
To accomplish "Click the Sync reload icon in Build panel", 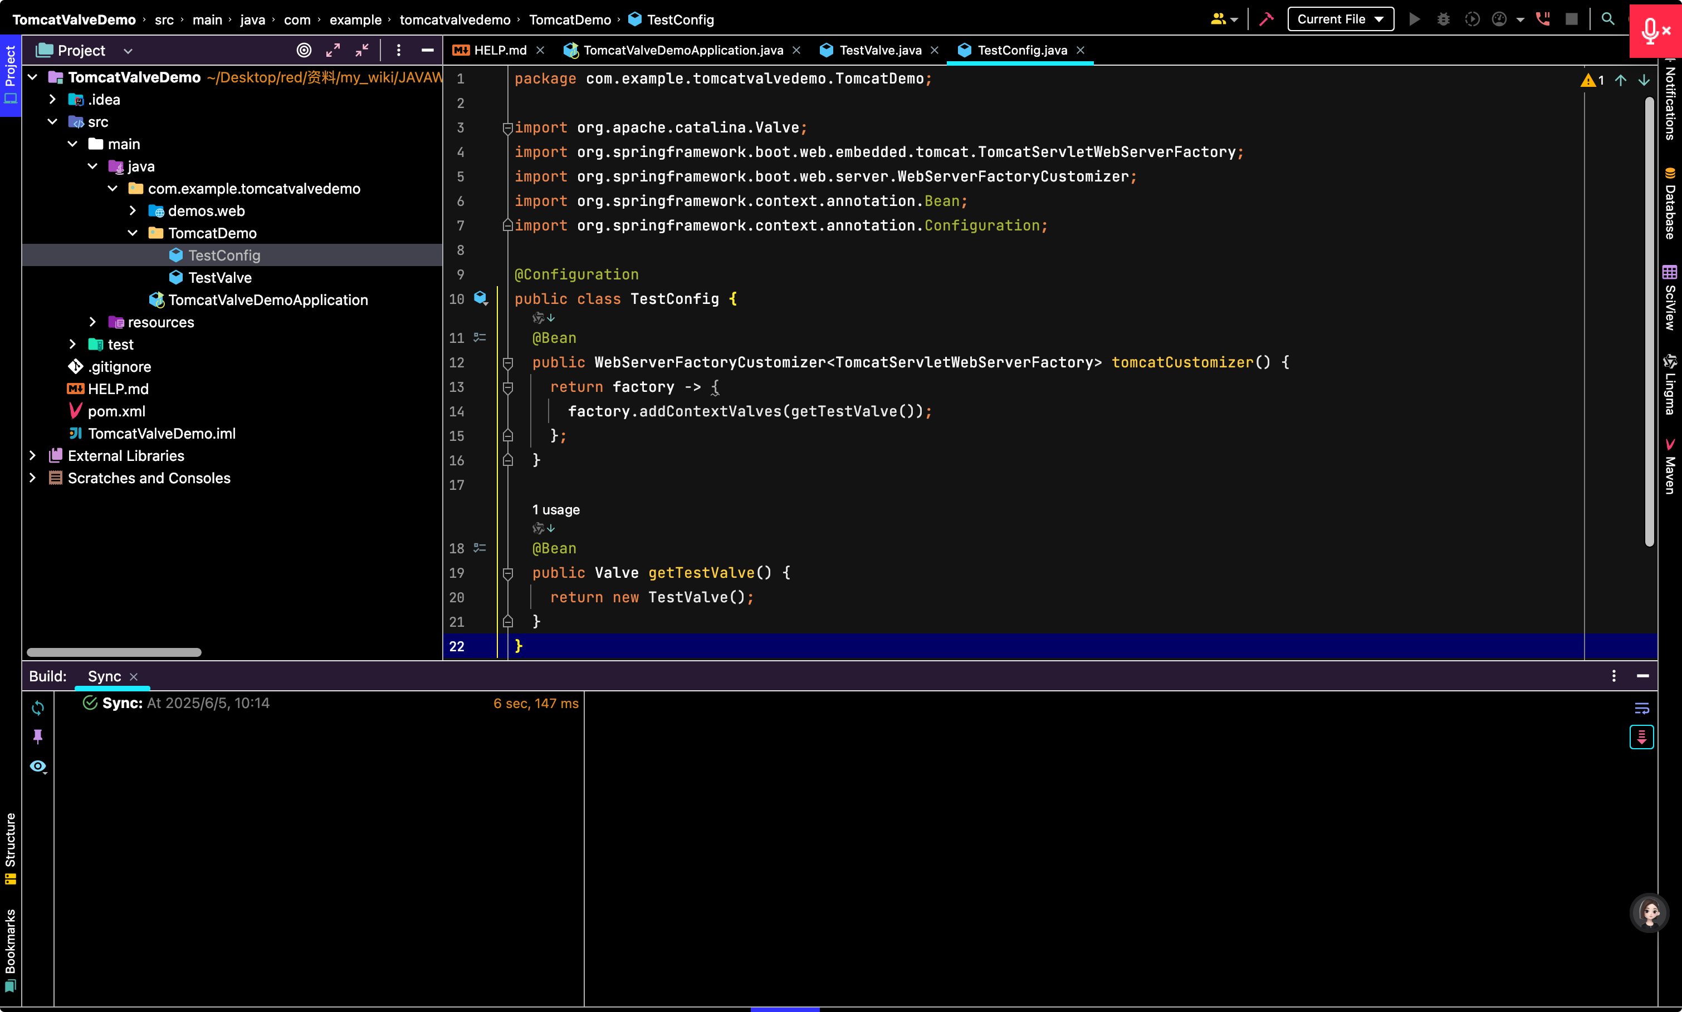I will [x=37, y=708].
